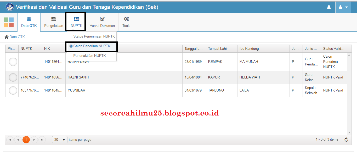Select page 1 in pager
The image size is (357, 152).
point(26,140)
